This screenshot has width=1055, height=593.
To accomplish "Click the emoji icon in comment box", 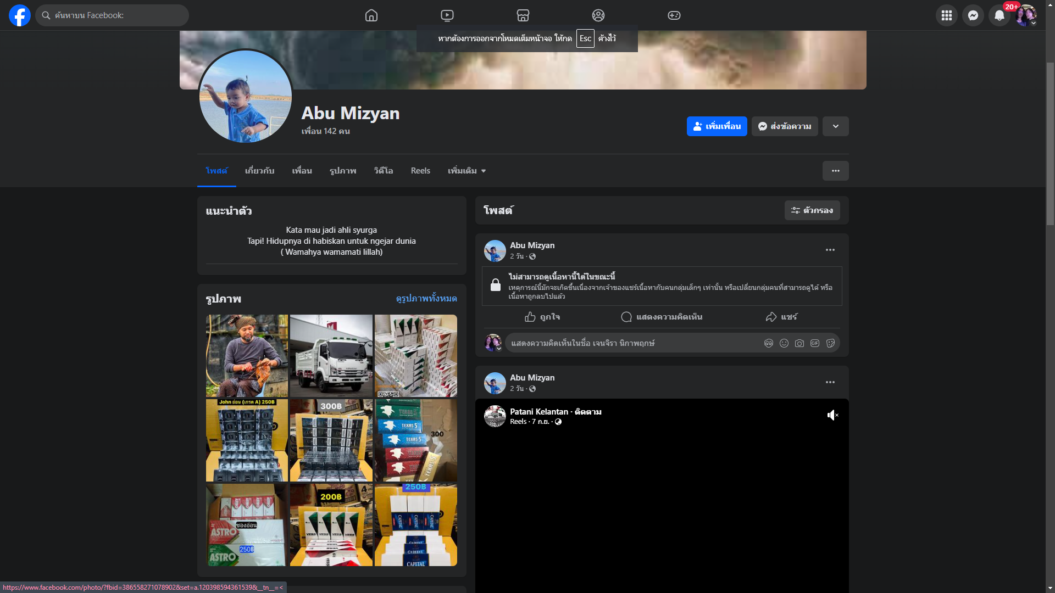I will pyautogui.click(x=784, y=343).
